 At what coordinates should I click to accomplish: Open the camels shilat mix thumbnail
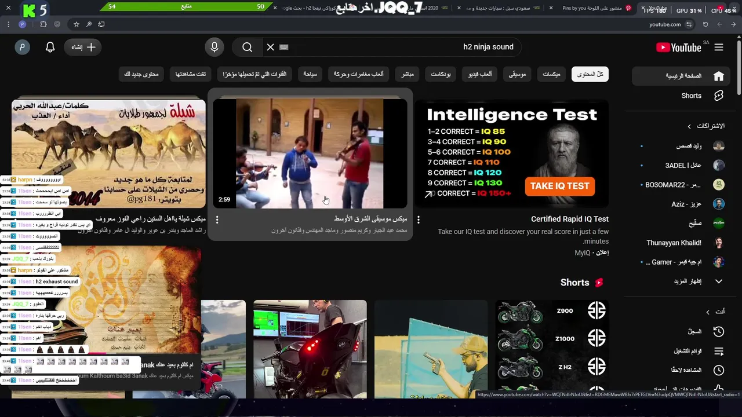108,153
